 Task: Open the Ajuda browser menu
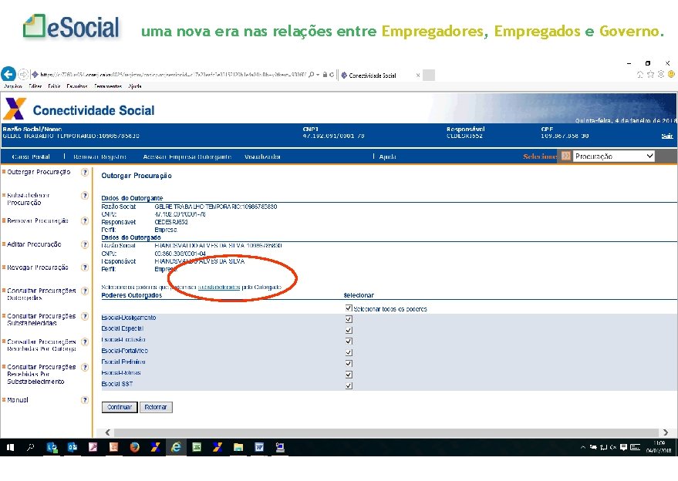coord(135,86)
